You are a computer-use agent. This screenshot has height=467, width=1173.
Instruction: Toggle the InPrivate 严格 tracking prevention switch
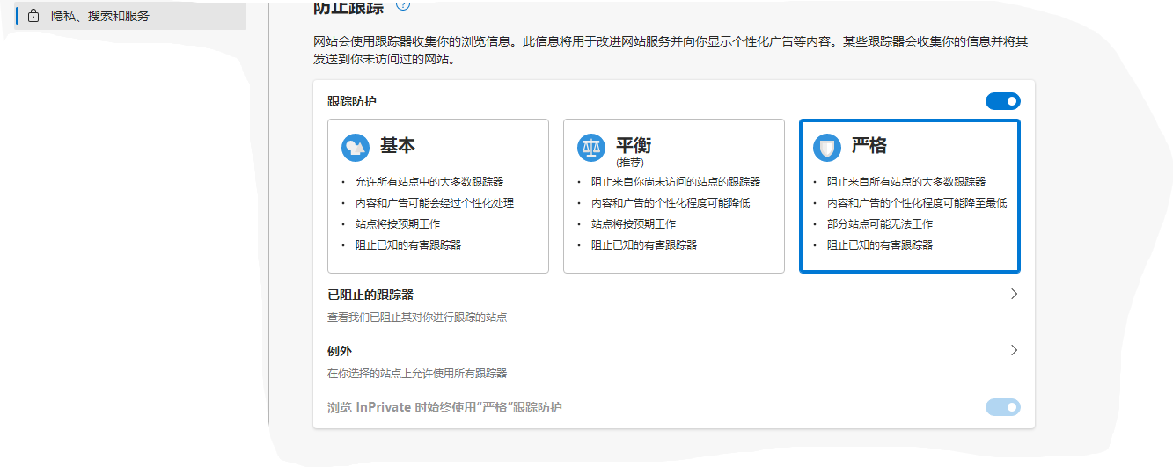(1003, 406)
